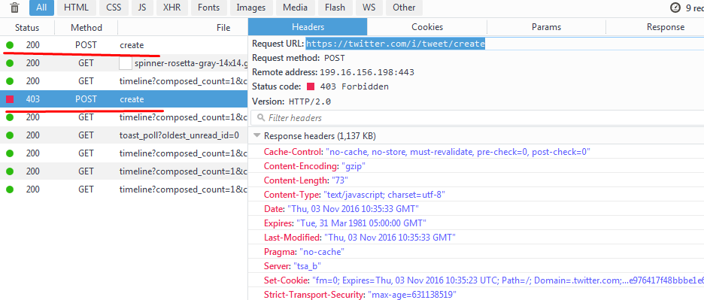
Task: Click the red 403 status square icon
Action: [x=10, y=99]
